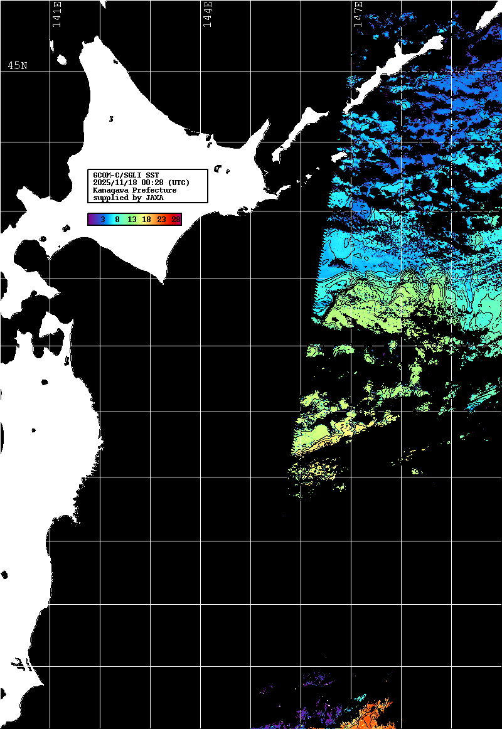Click the 'supplied by JAXA' credit
The height and width of the screenshot is (729, 502).
pos(128,198)
